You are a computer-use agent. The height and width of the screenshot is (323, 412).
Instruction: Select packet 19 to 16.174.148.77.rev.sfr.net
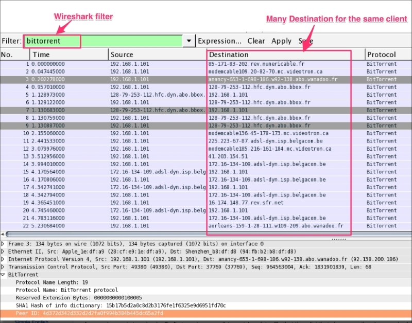coord(206,203)
